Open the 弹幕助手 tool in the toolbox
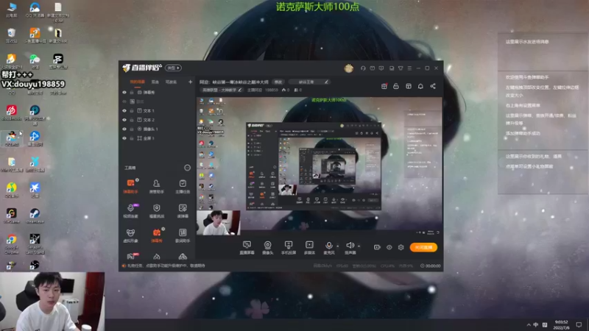The image size is (589, 331). pos(131,186)
